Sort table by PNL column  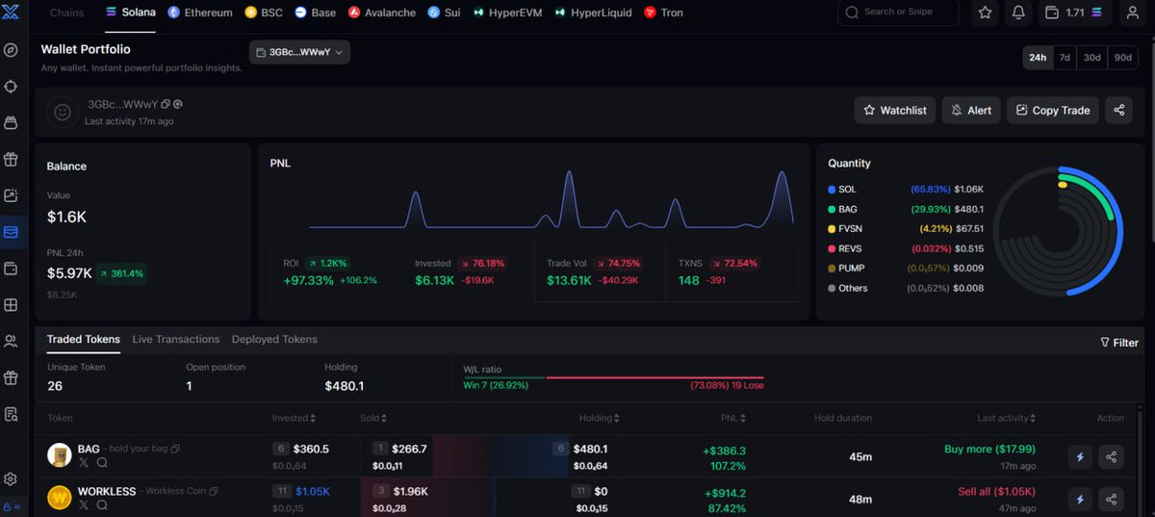tap(732, 418)
